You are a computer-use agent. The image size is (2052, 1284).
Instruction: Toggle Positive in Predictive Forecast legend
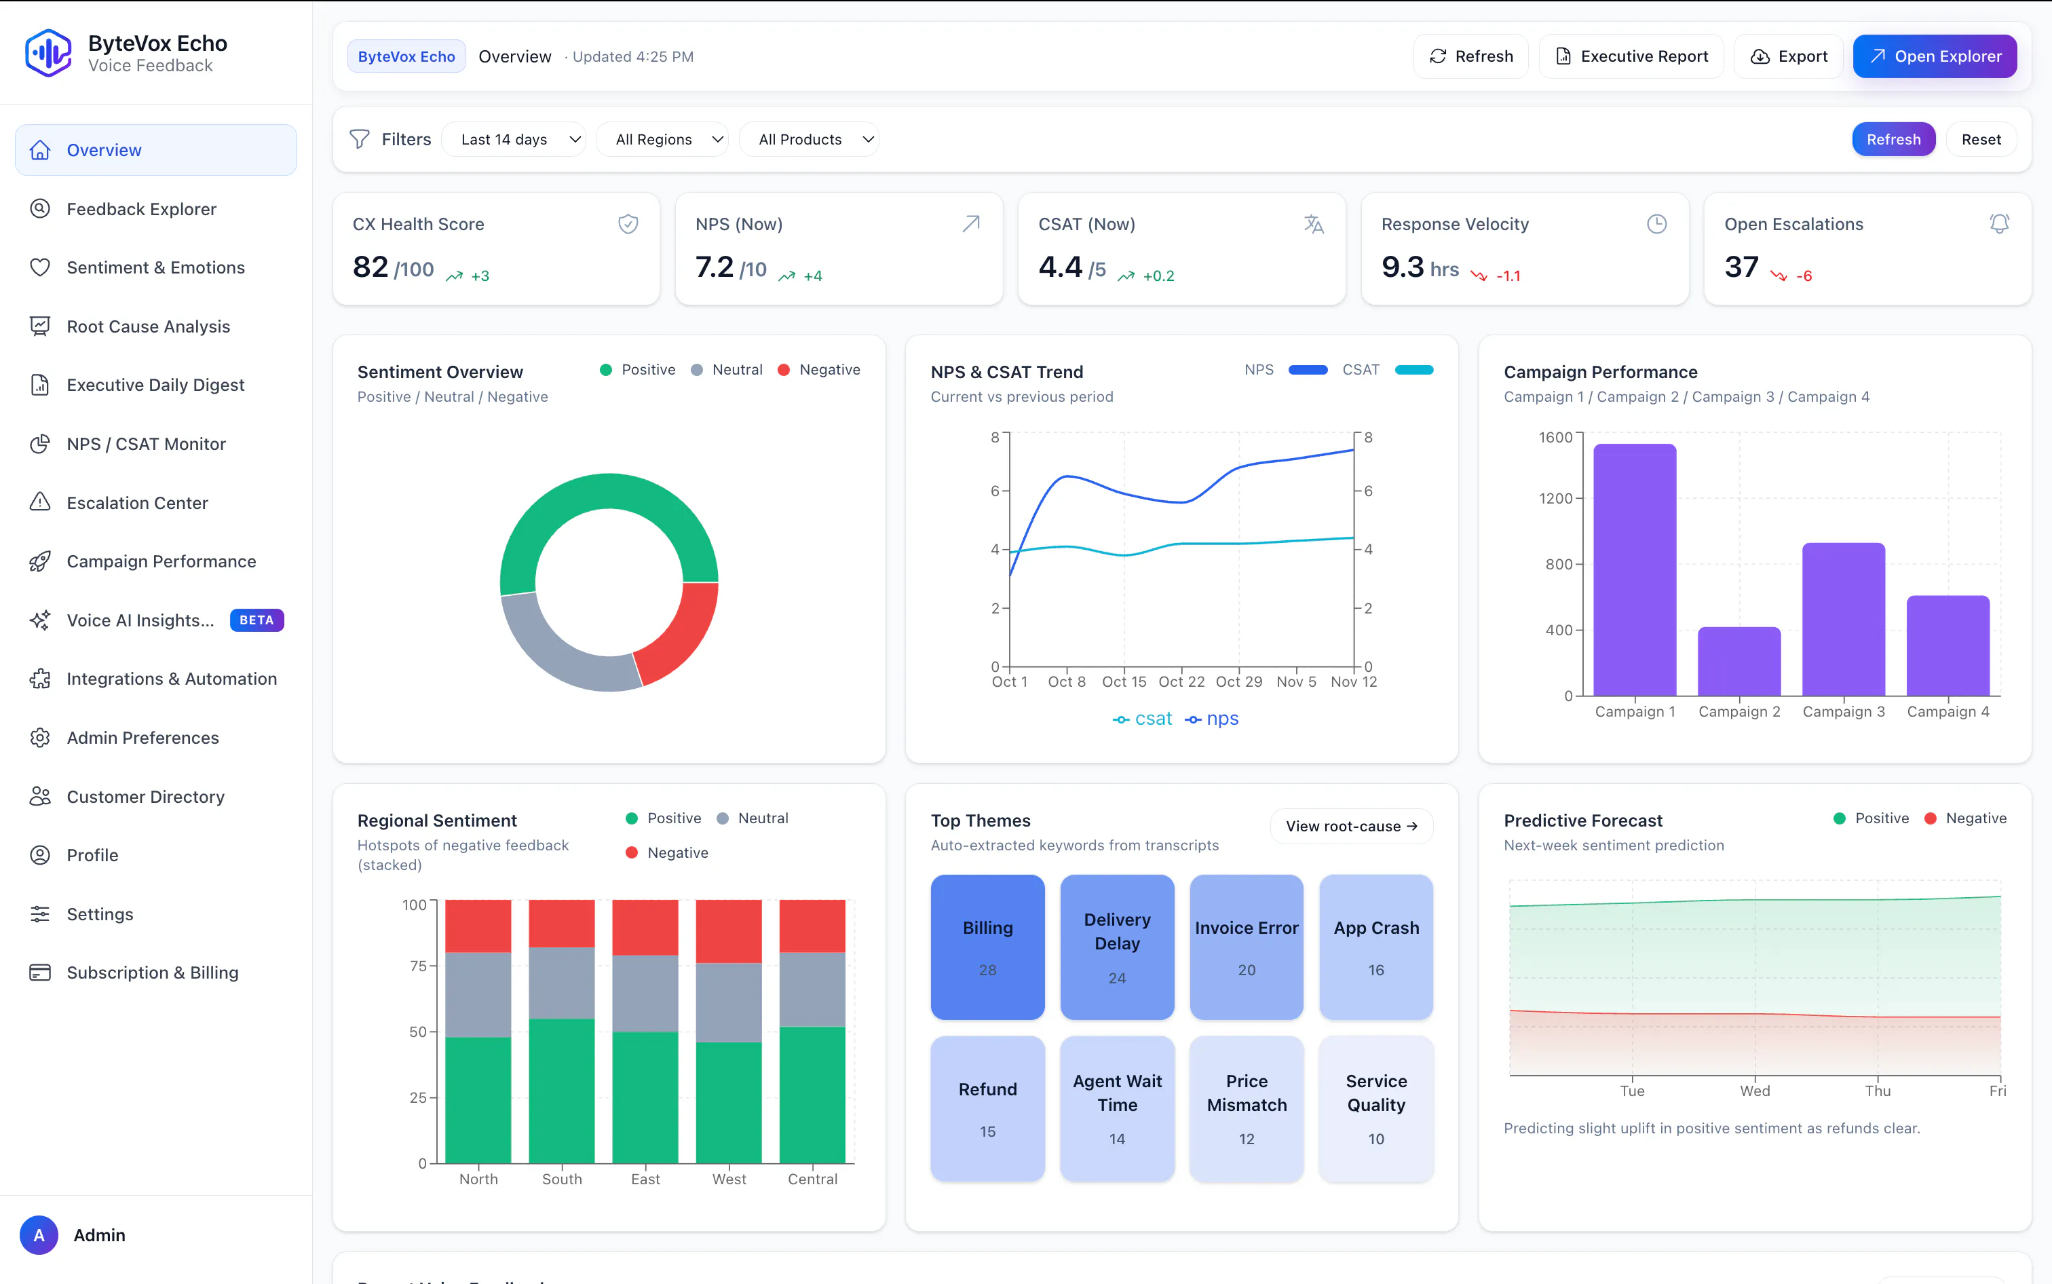click(1871, 818)
